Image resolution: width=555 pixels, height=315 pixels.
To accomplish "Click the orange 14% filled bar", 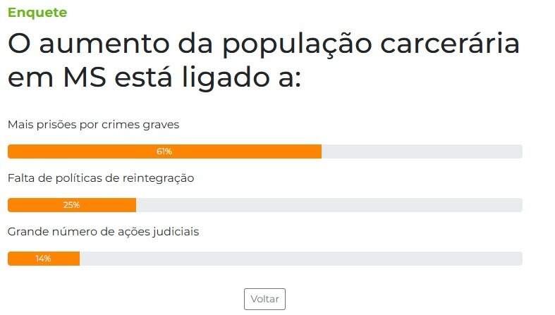I will coord(44,259).
